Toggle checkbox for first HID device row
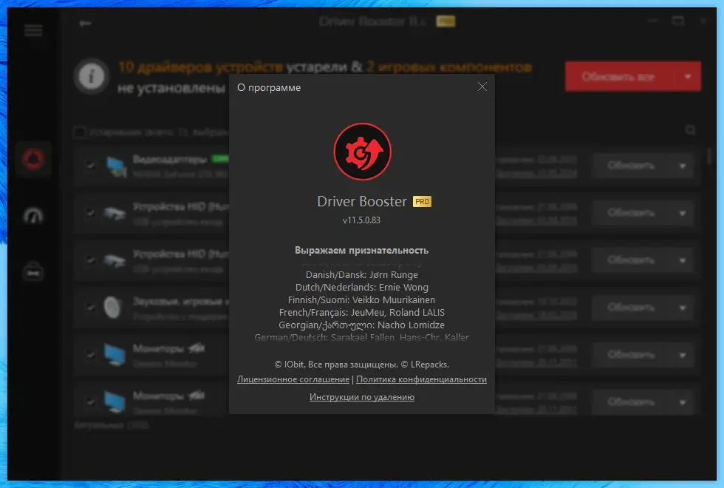Image resolution: width=724 pixels, height=488 pixels. point(90,213)
